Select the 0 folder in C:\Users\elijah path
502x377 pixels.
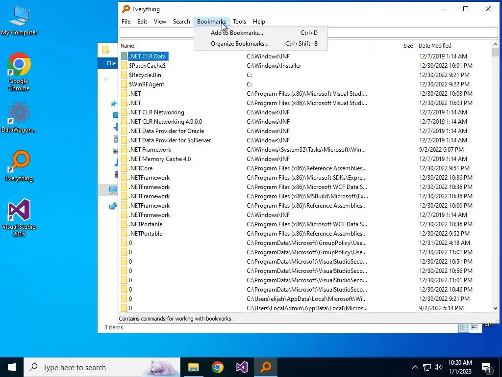[305, 299]
